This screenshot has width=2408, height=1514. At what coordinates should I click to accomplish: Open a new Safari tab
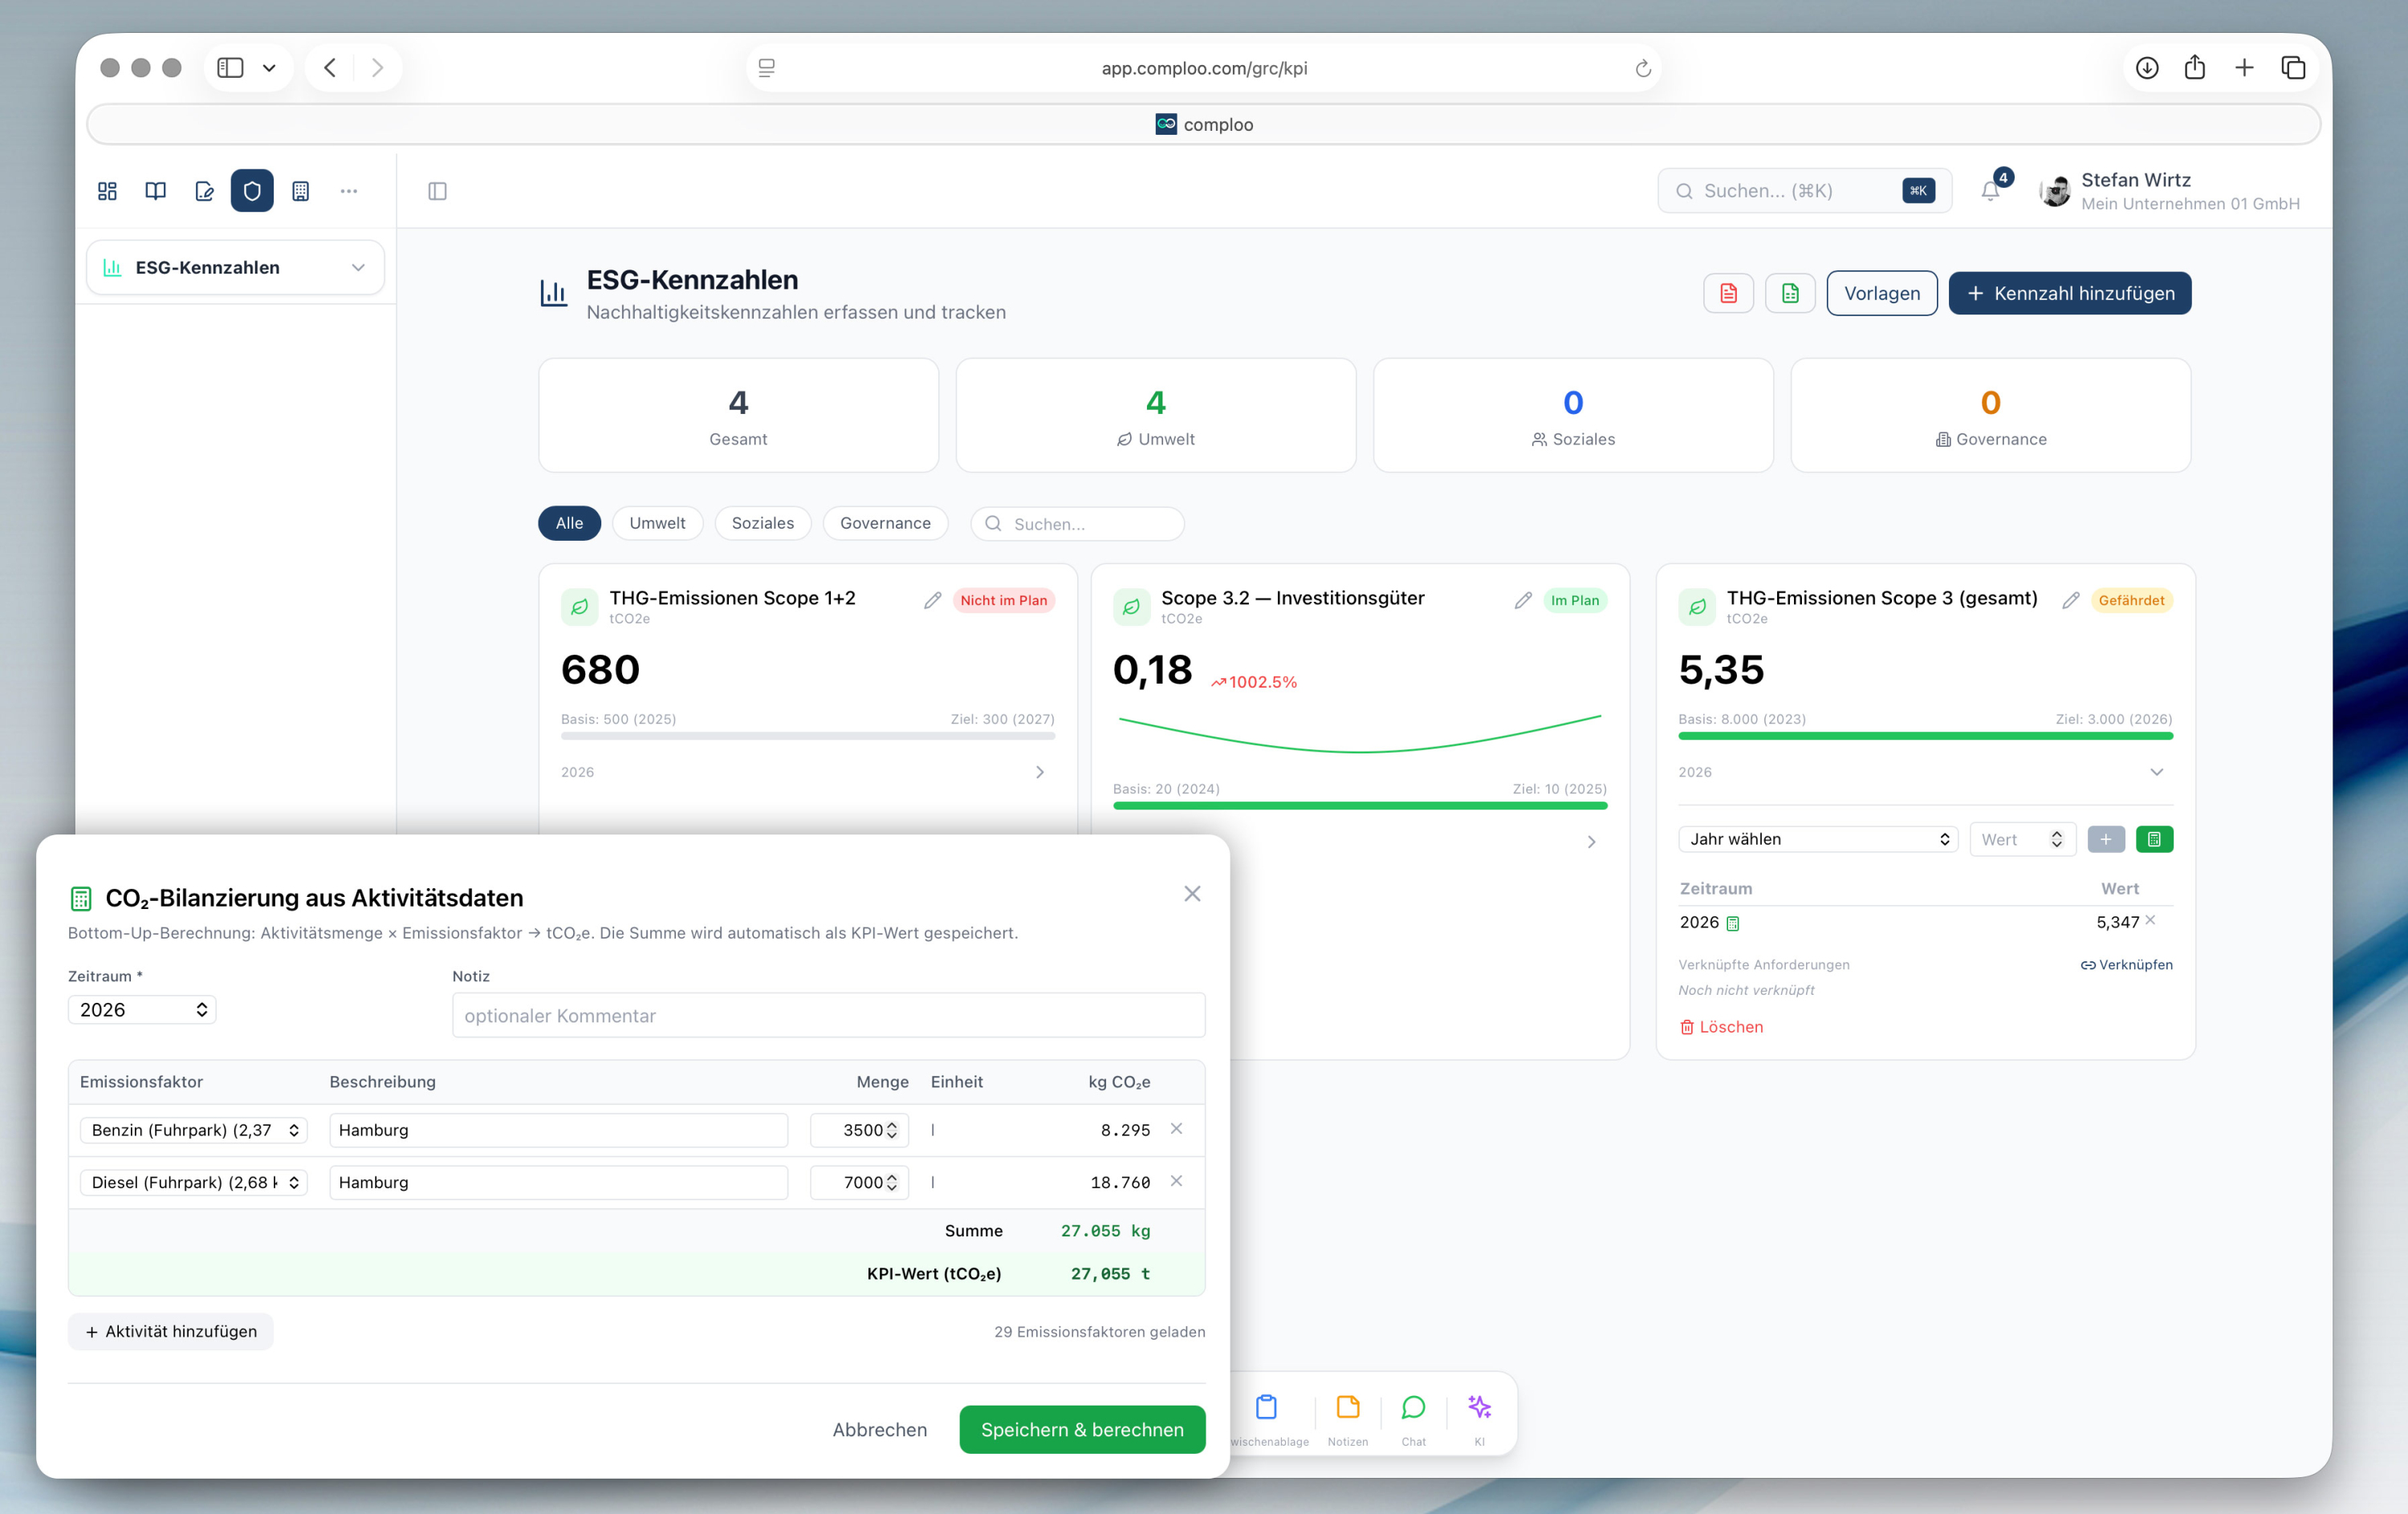tap(2244, 68)
